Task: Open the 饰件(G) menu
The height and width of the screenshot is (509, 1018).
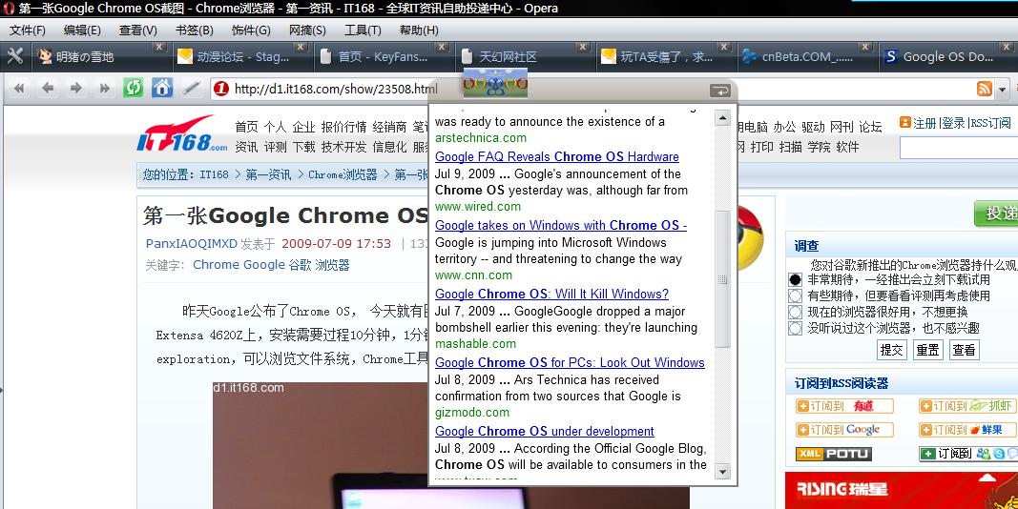Action: coord(251,31)
